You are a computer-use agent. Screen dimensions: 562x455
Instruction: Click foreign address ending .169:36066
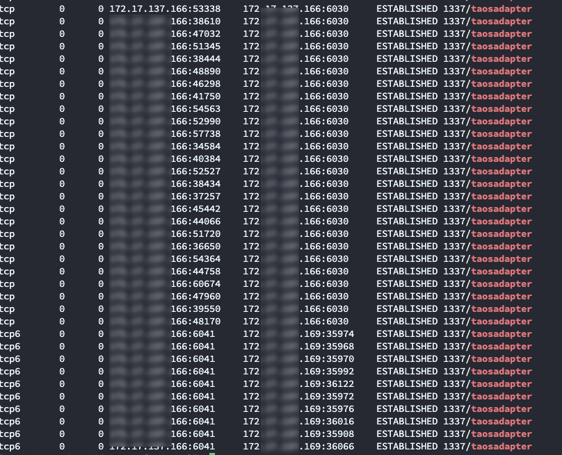click(326, 447)
